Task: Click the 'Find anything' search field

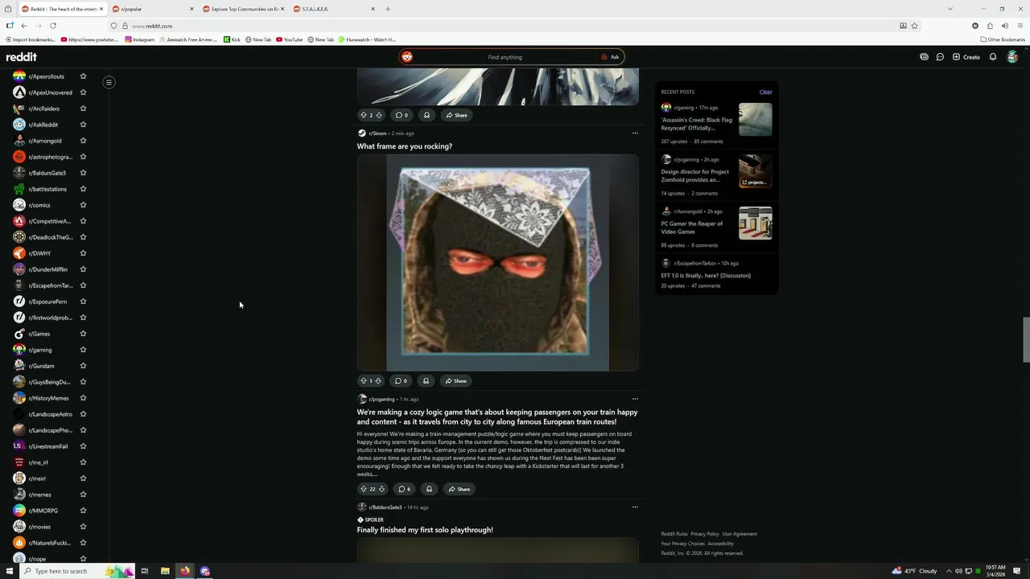Action: pos(505,57)
